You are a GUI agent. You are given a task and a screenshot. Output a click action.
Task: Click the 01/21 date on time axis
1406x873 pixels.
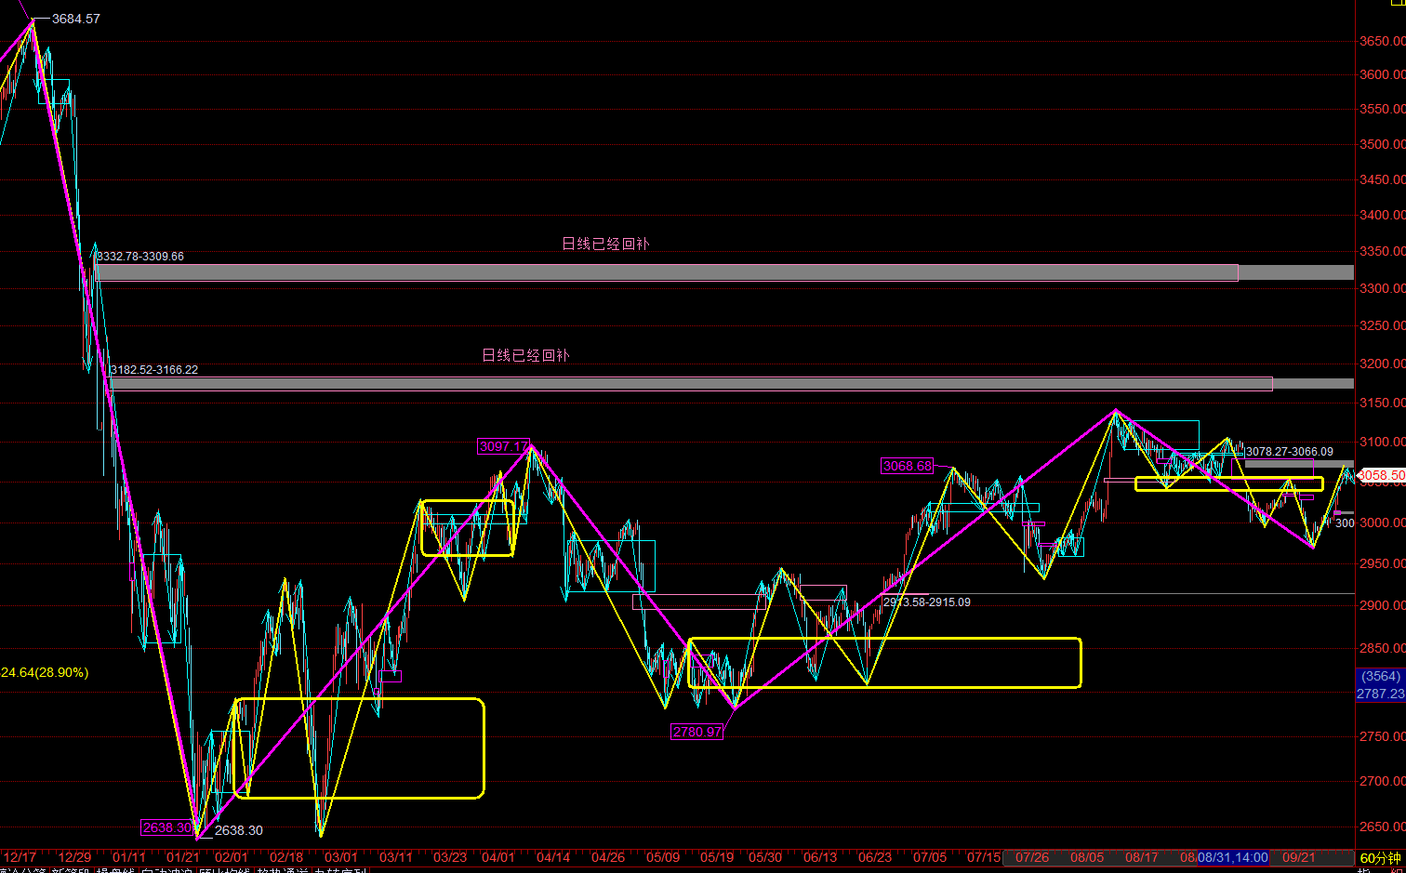(x=183, y=857)
